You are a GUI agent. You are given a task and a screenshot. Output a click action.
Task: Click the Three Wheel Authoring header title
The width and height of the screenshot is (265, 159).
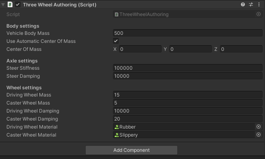(x=60, y=5)
